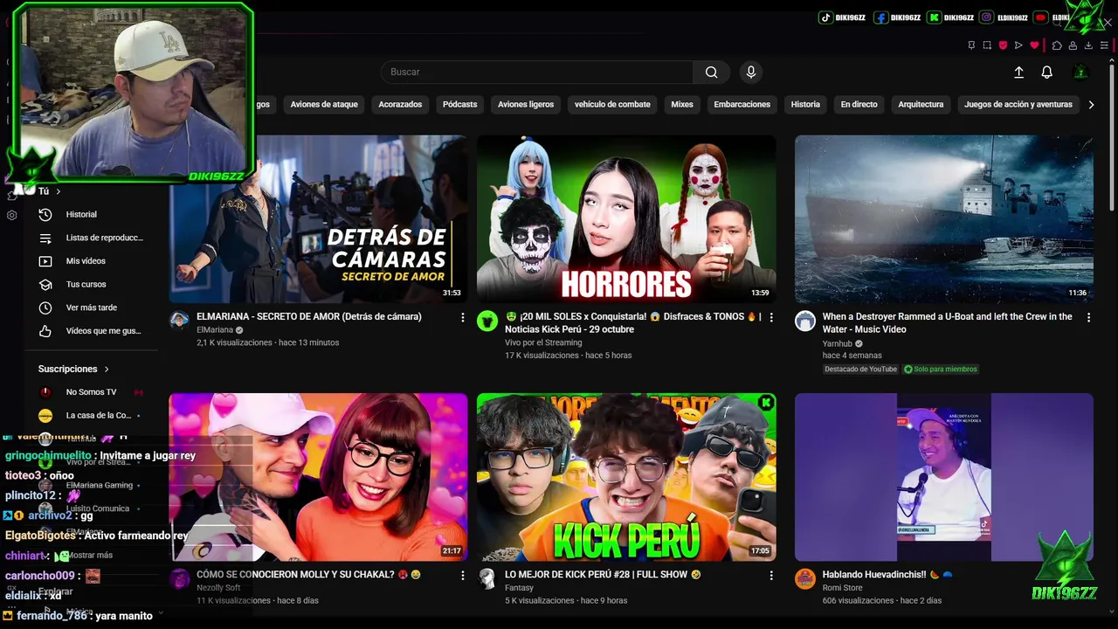Viewport: 1118px width, 629px height.
Task: Play the KICK PERÚ video thumbnail
Action: tap(626, 477)
